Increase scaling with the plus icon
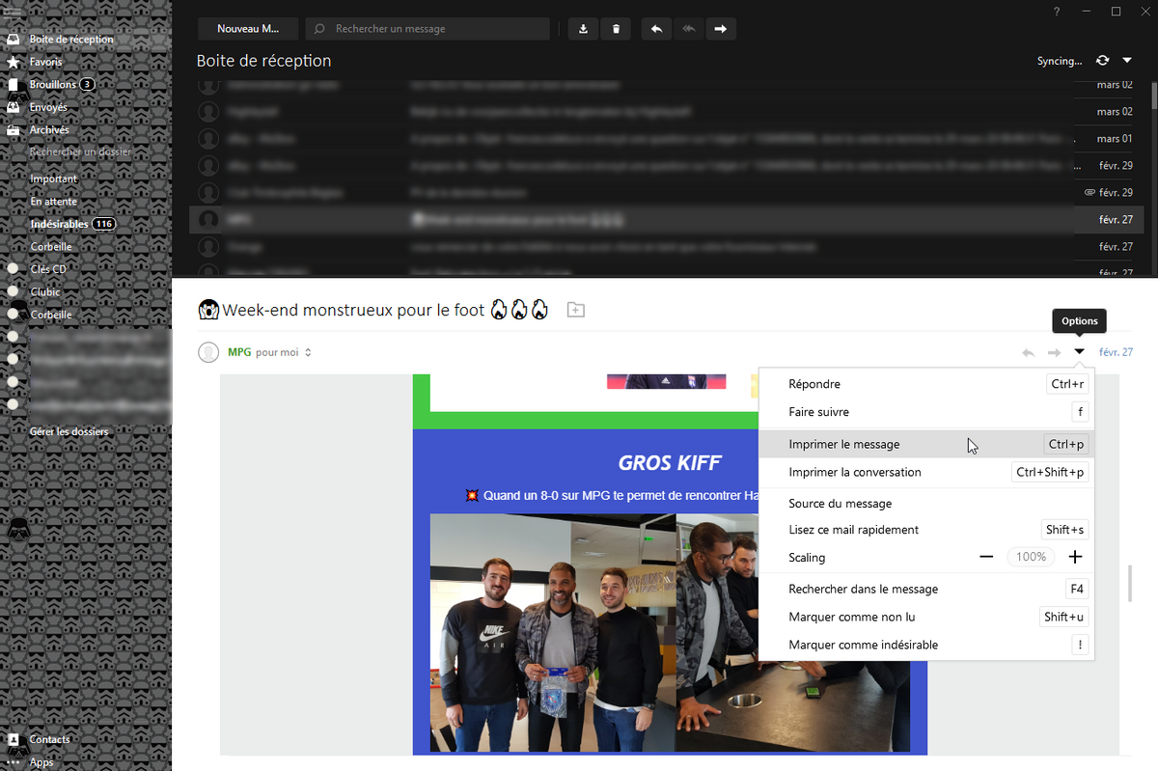Viewport: 1158px width, 771px height. pyautogui.click(x=1075, y=557)
